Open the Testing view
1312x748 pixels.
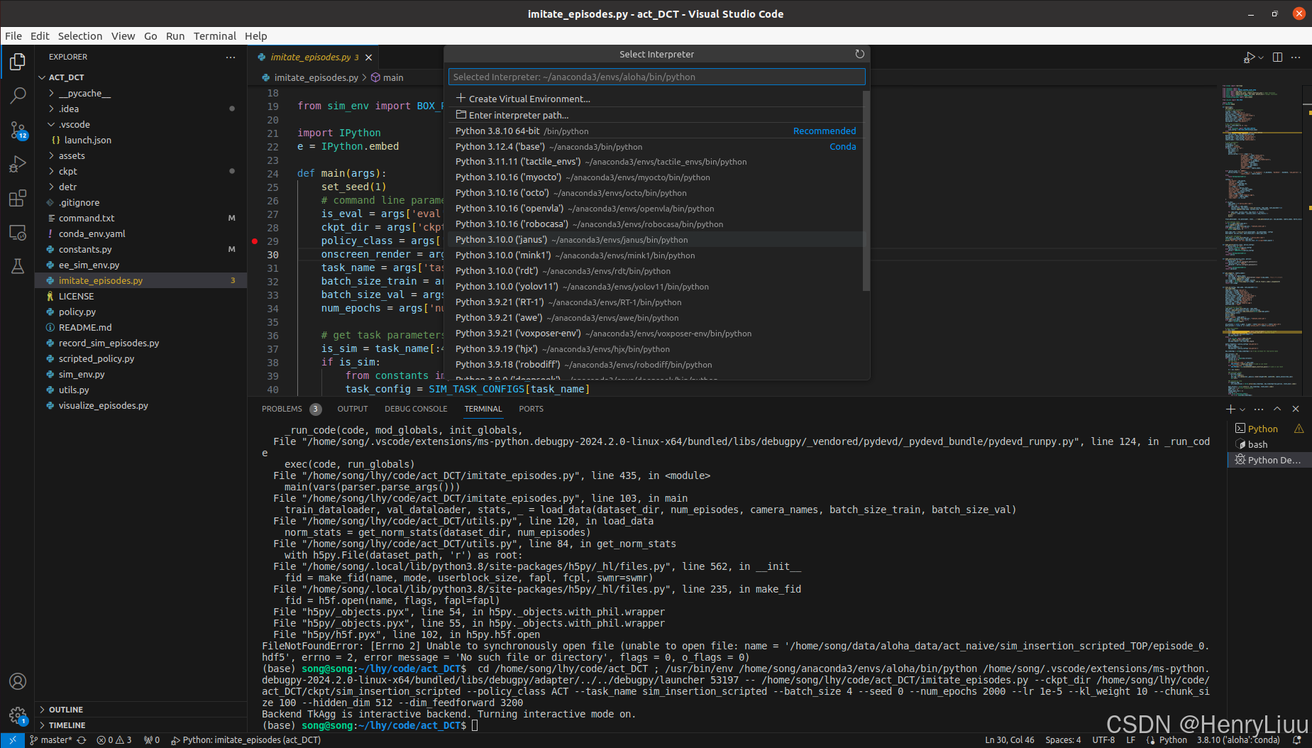pyautogui.click(x=18, y=266)
